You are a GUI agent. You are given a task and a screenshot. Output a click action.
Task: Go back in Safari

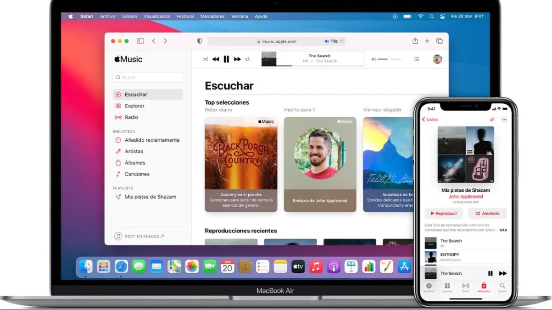click(x=154, y=41)
